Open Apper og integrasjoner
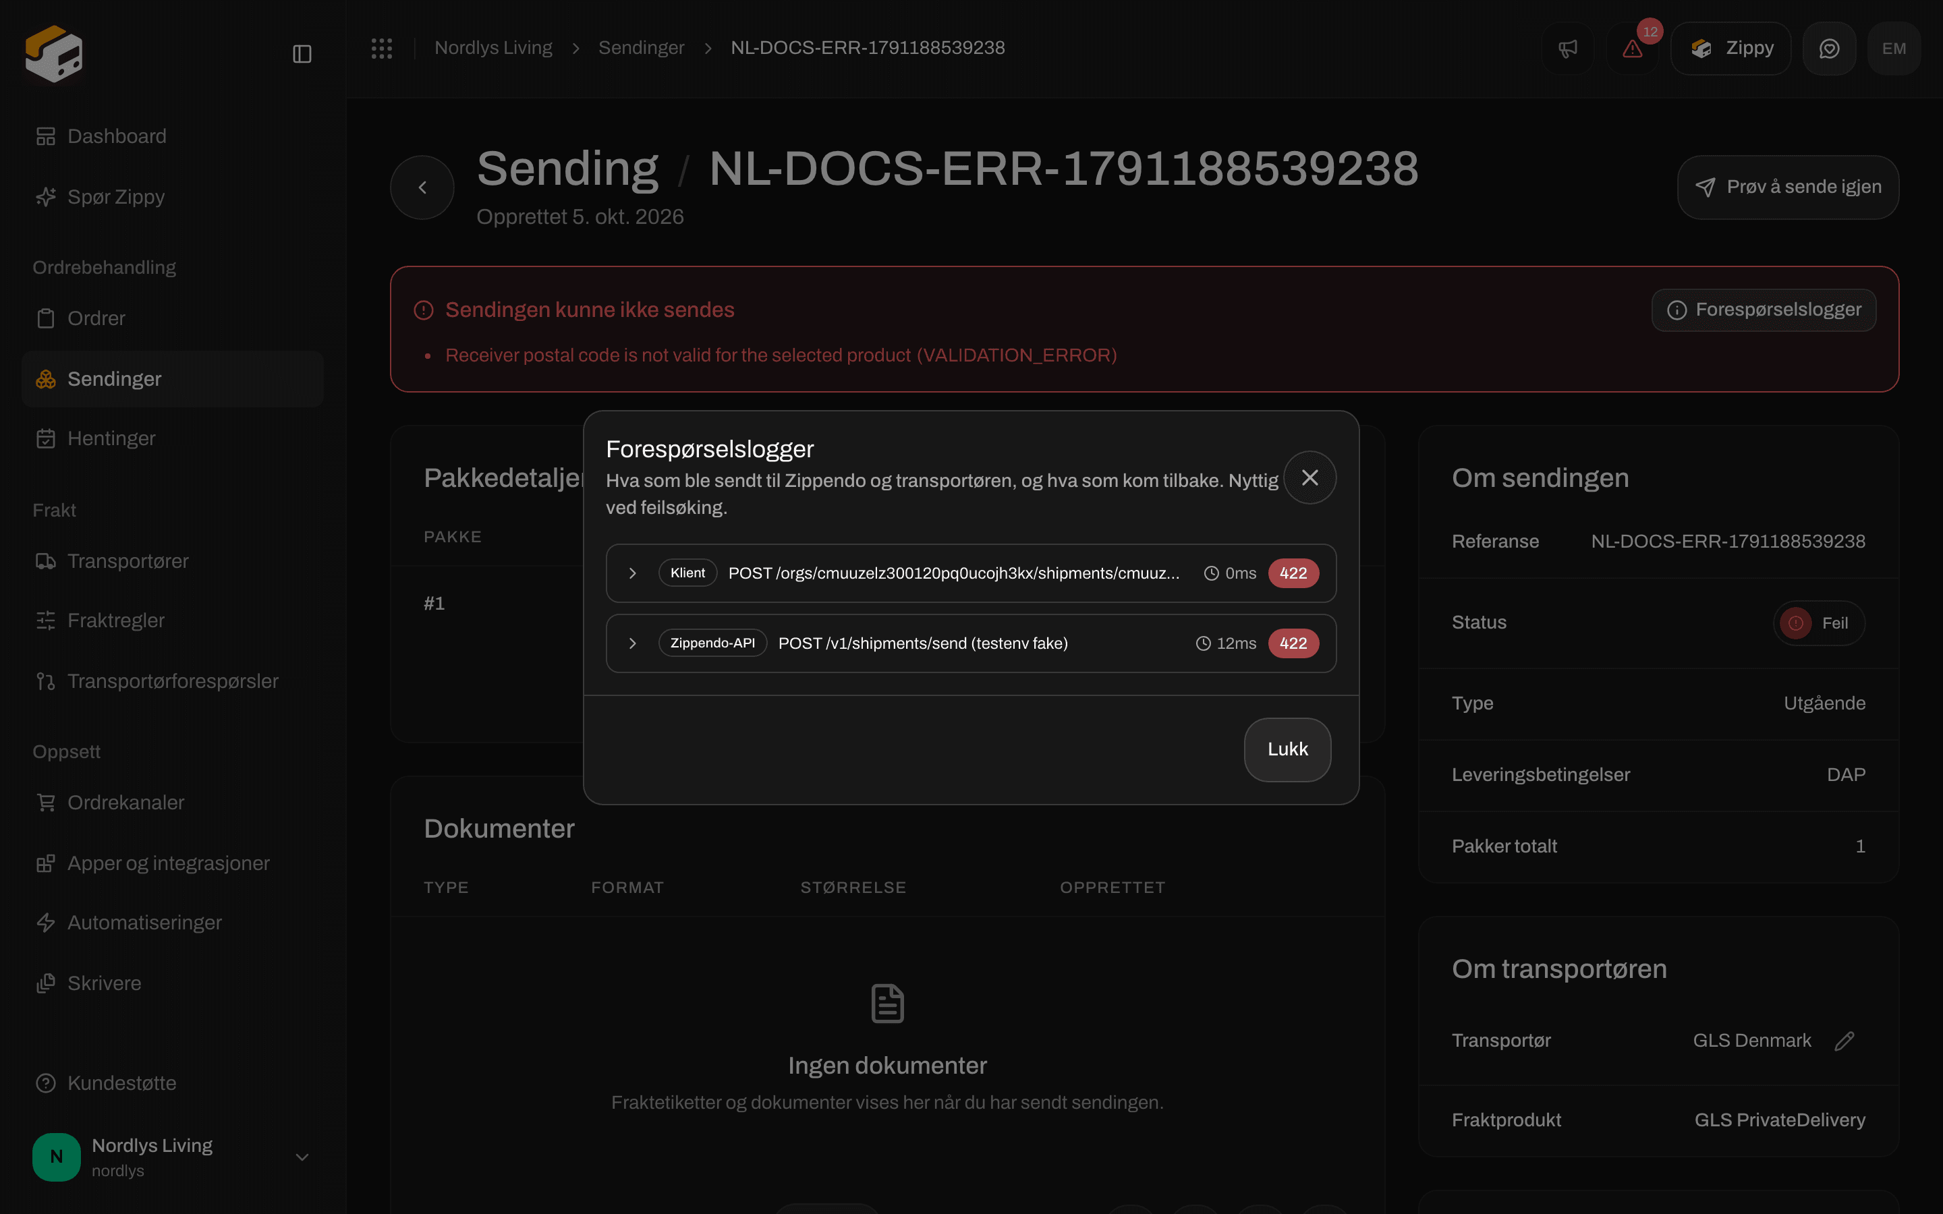The width and height of the screenshot is (1943, 1214). (172, 863)
